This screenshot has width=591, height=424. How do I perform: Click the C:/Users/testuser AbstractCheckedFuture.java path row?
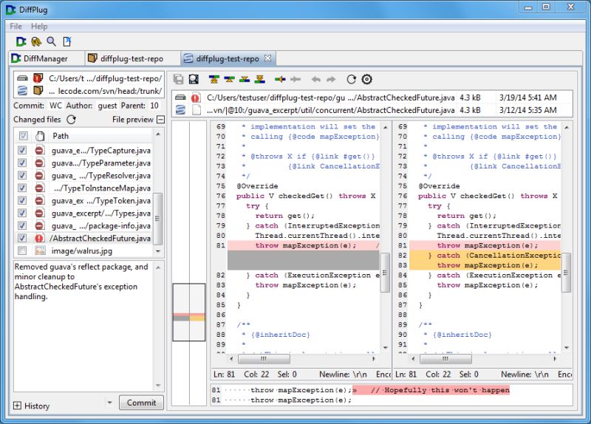[372, 98]
